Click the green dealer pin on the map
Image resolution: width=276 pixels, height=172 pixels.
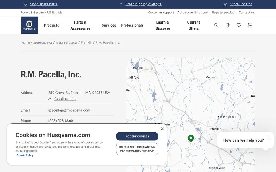point(191,138)
